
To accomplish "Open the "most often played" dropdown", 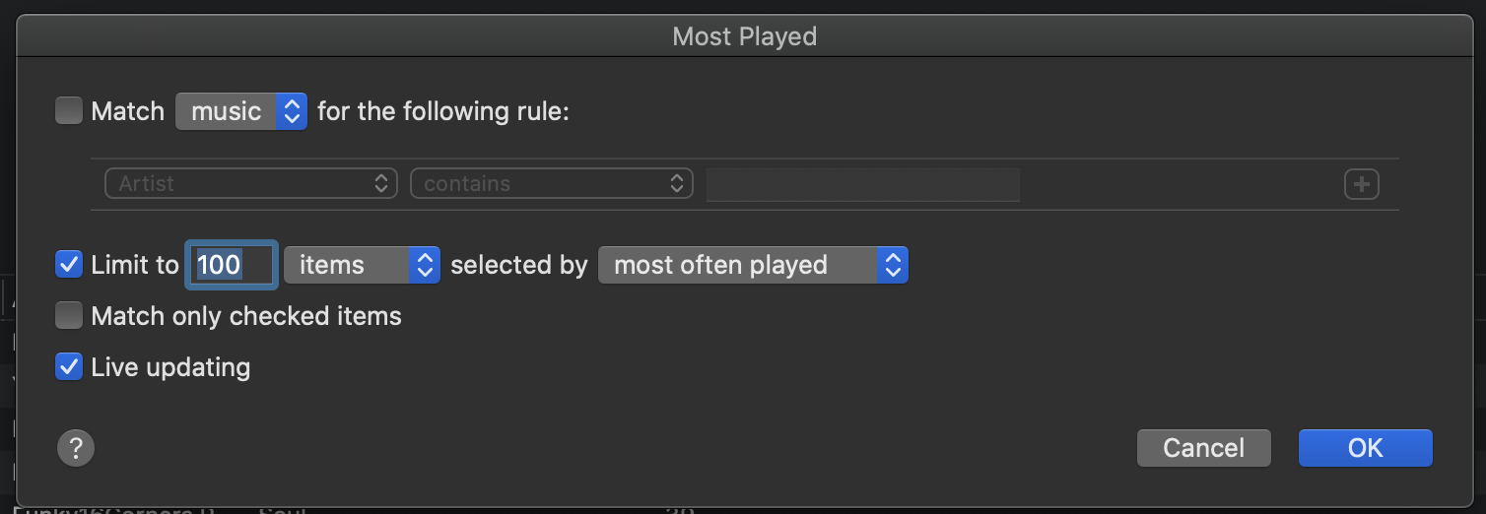I will (x=753, y=265).
